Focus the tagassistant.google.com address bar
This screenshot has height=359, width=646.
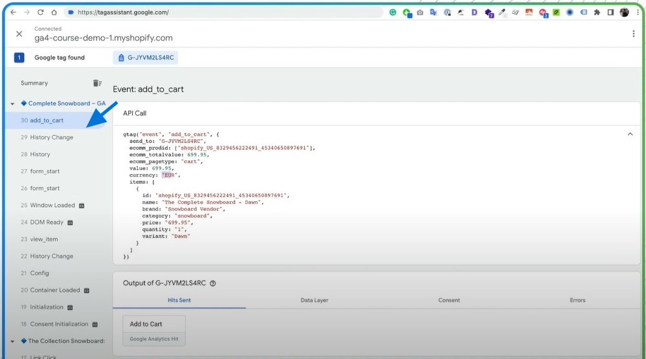point(223,12)
